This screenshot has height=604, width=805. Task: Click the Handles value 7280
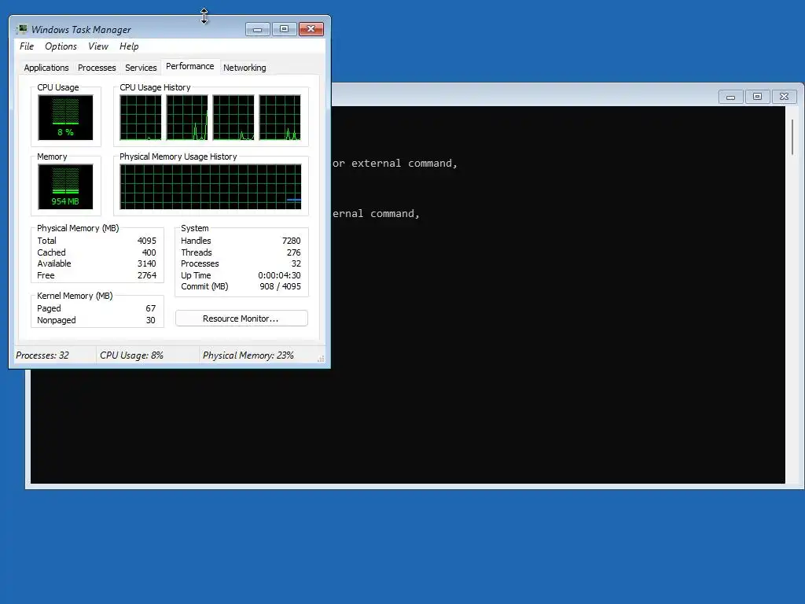point(291,241)
